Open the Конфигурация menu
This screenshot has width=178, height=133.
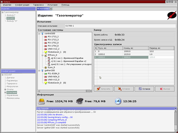tap(22, 5)
